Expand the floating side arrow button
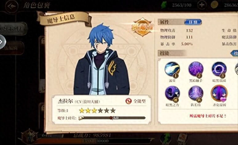Screen dimensions: 238x145 point(2,42)
